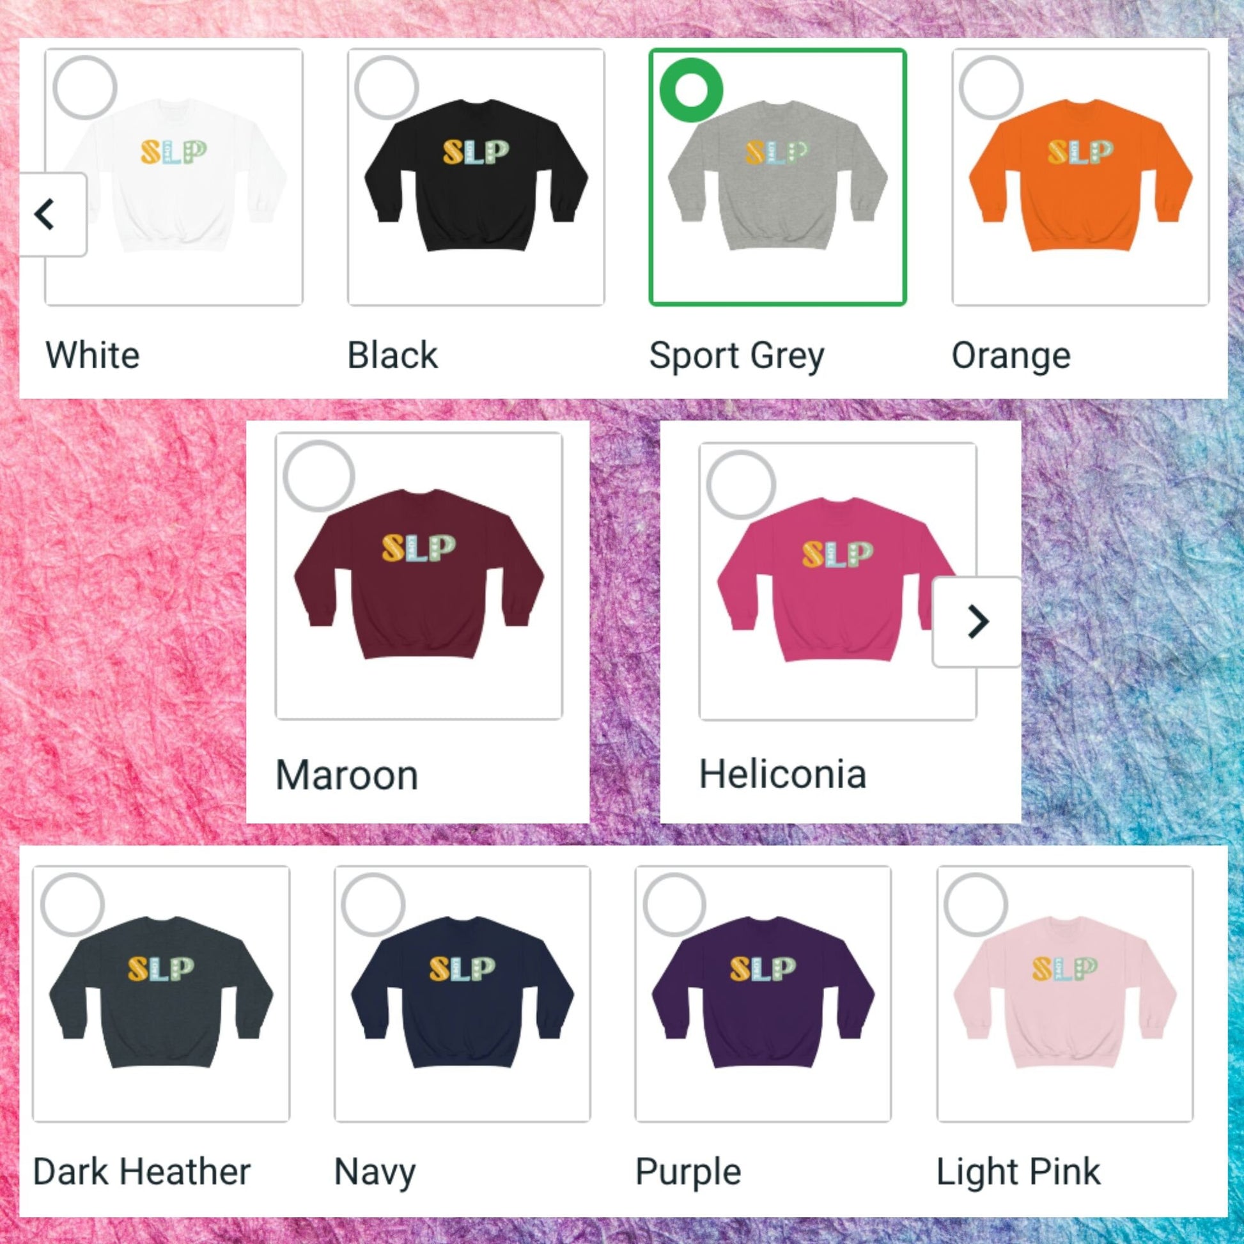Go back with the left chevron arrow
The image size is (1244, 1244).
coord(52,214)
